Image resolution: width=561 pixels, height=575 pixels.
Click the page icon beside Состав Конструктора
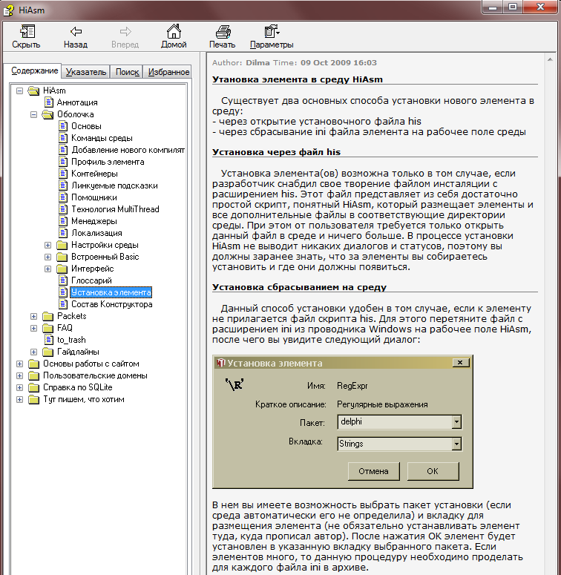[63, 304]
